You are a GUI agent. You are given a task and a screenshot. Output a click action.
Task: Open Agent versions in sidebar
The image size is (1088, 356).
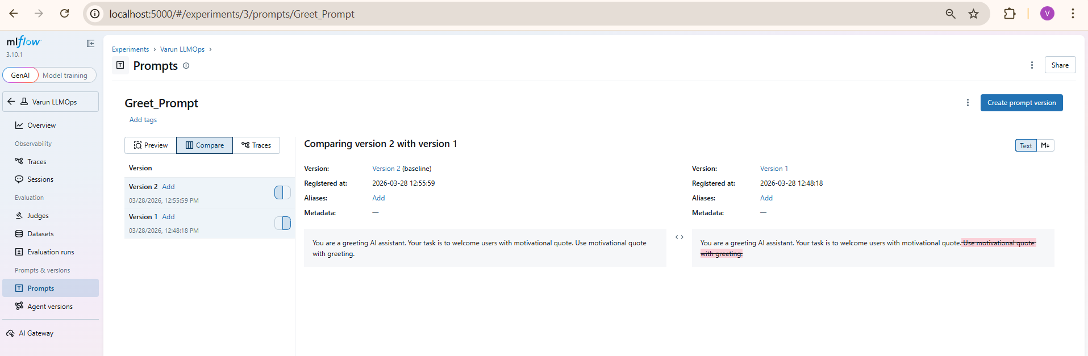point(51,307)
